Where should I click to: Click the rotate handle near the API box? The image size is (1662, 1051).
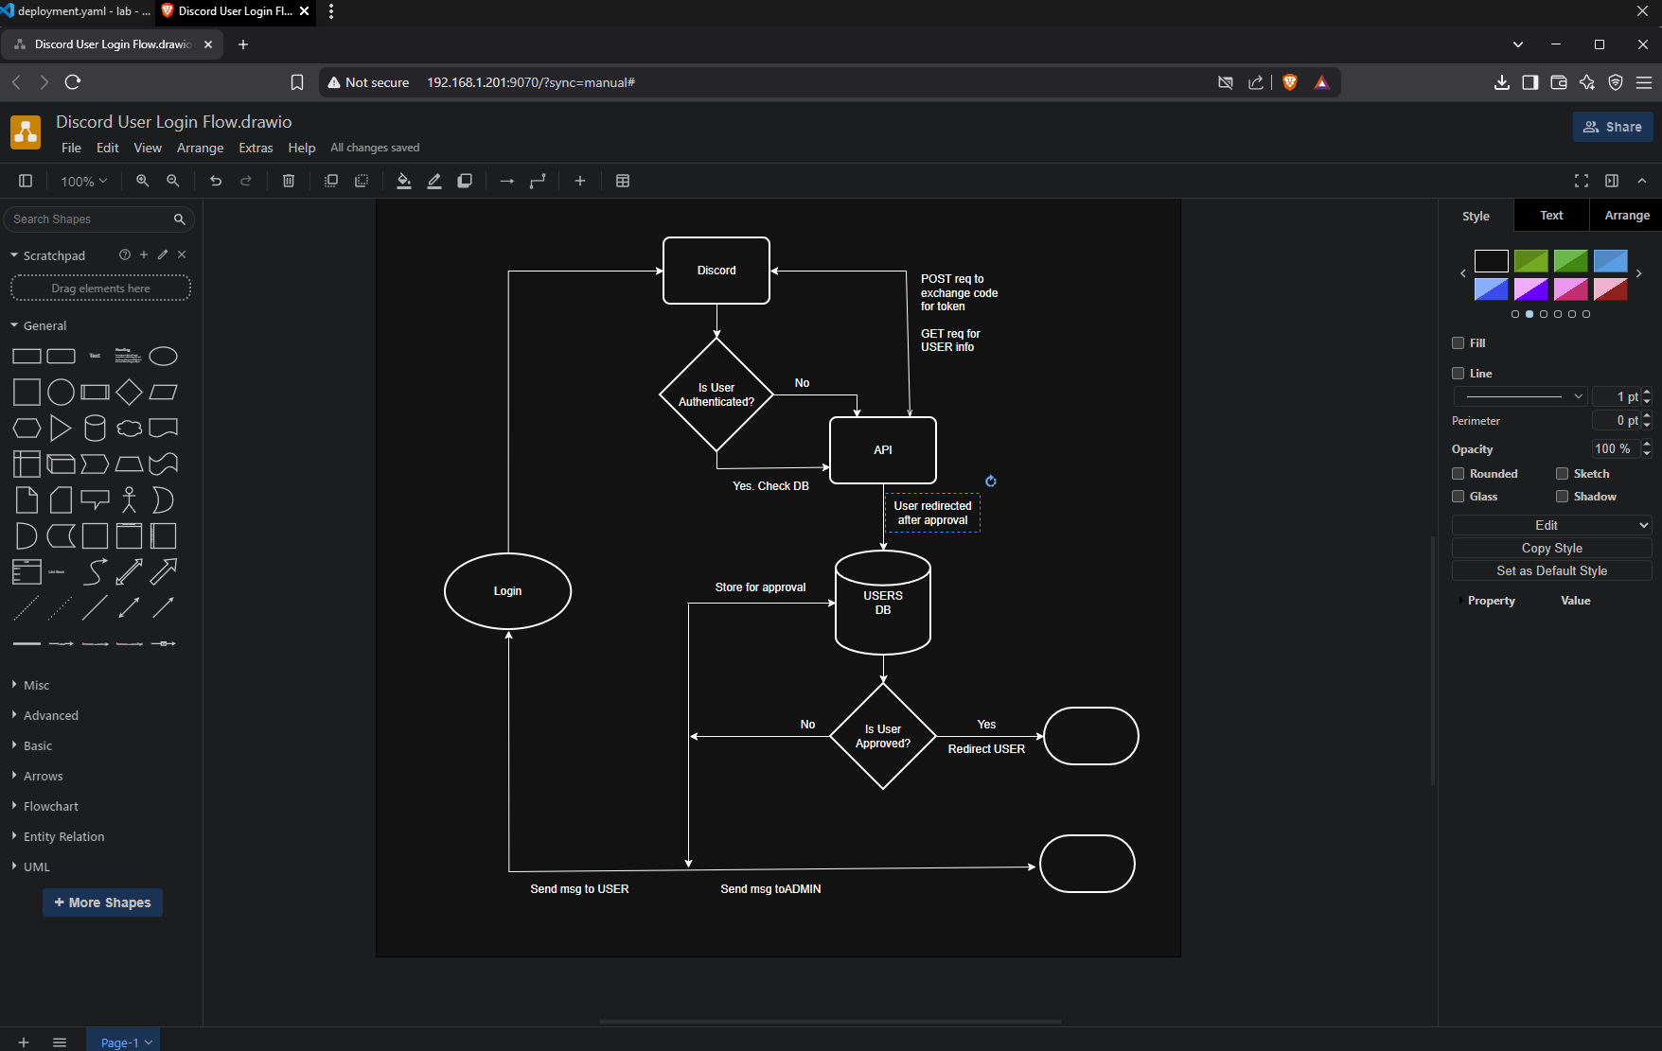pyautogui.click(x=991, y=481)
